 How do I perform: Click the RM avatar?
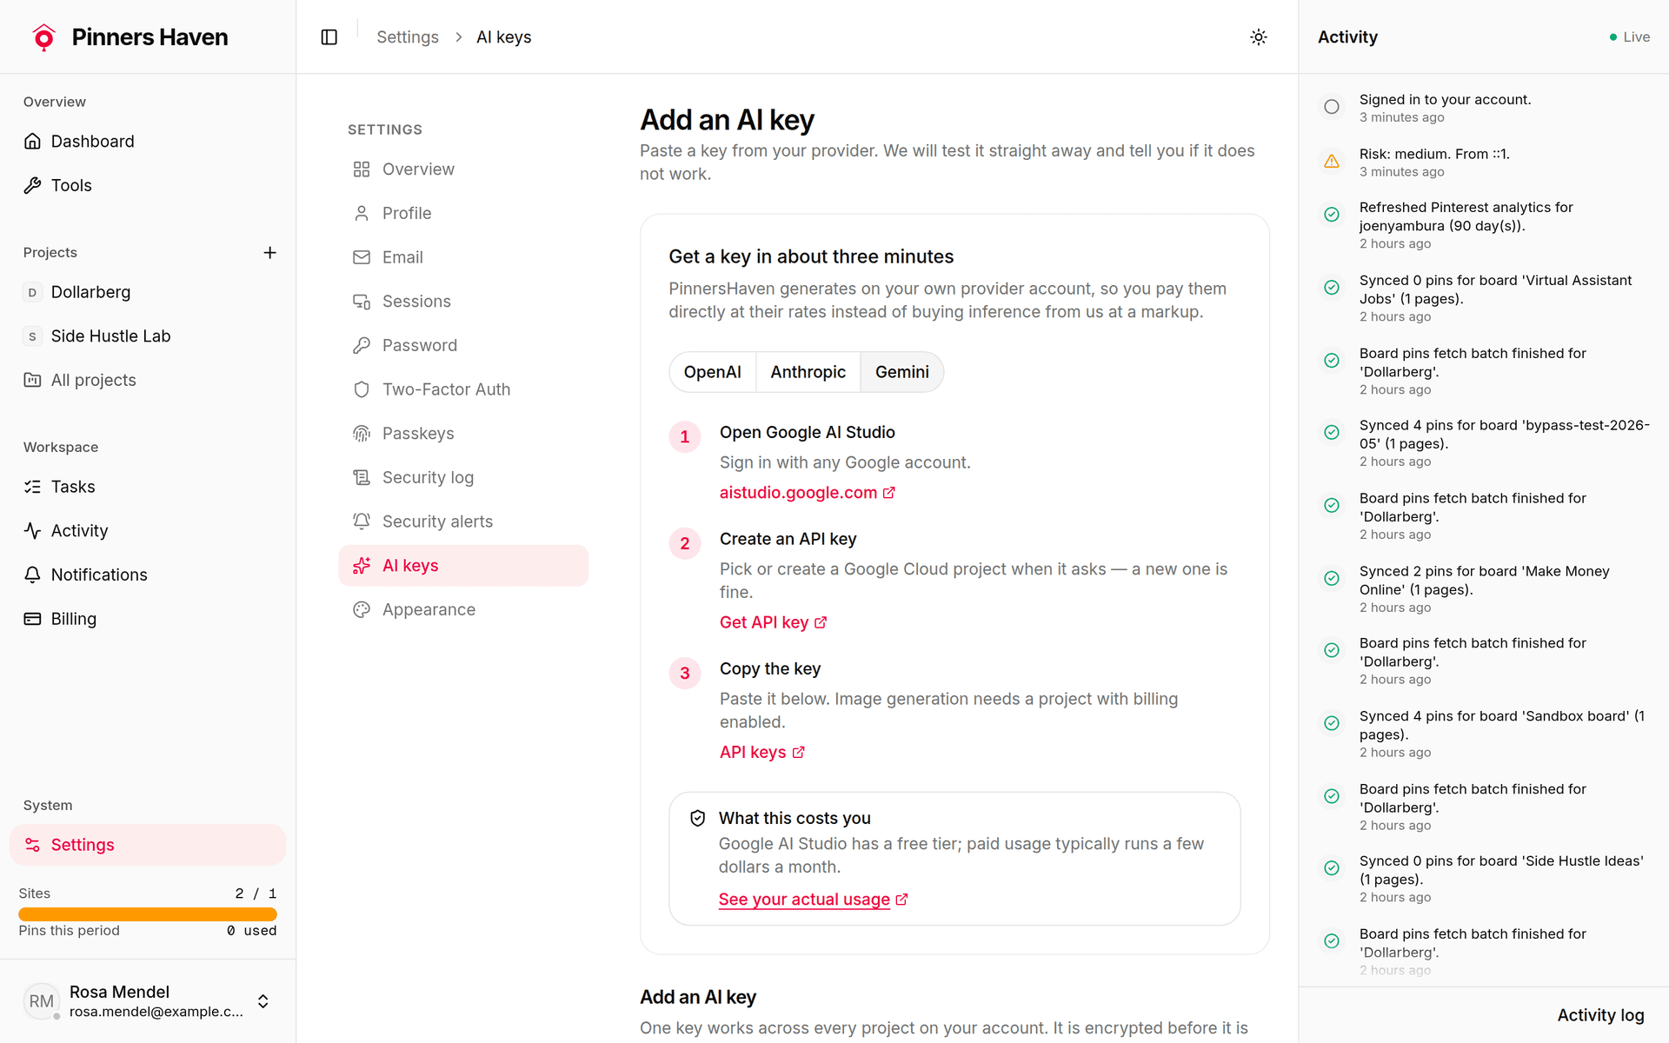[41, 1001]
